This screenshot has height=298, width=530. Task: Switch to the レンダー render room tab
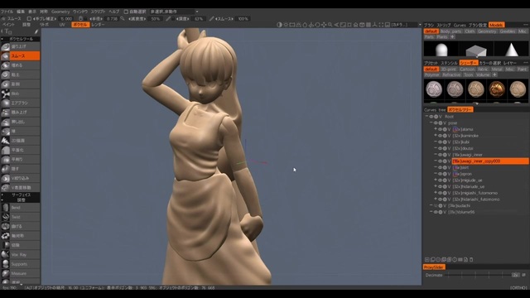[98, 25]
